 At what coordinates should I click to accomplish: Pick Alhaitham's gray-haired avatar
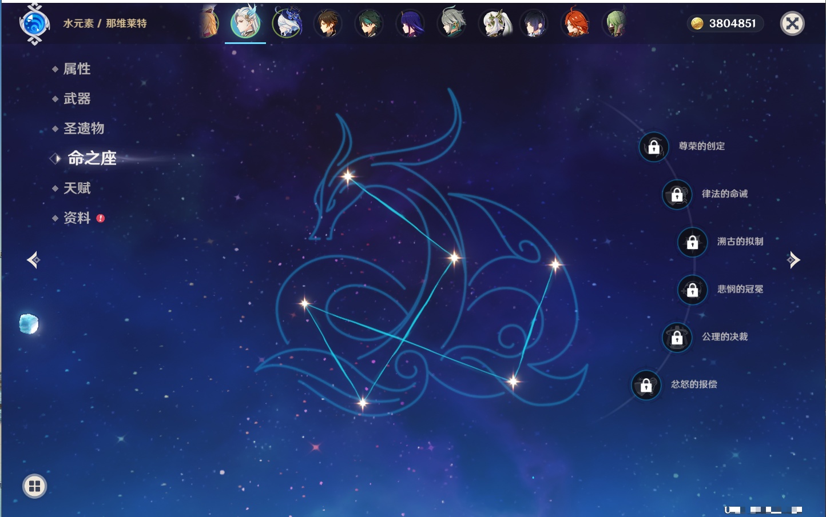[x=452, y=23]
